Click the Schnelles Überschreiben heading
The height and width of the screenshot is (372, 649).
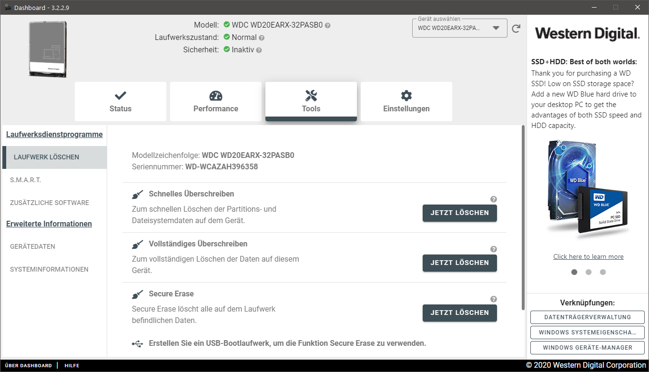(x=192, y=194)
